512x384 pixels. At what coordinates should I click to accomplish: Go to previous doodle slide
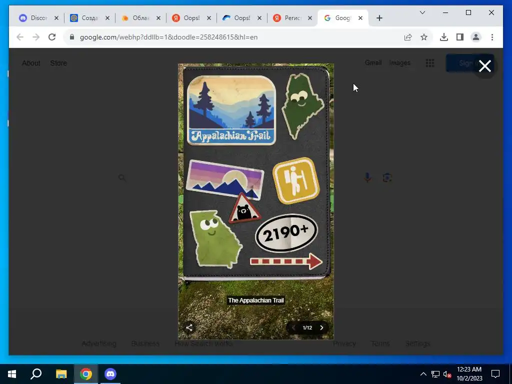[x=293, y=327]
